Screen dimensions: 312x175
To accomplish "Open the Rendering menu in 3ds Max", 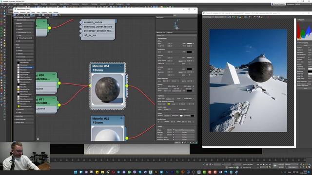I will [75, 4].
